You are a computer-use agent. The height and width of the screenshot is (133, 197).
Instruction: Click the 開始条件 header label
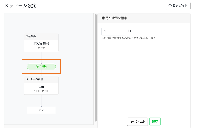click(x=31, y=36)
